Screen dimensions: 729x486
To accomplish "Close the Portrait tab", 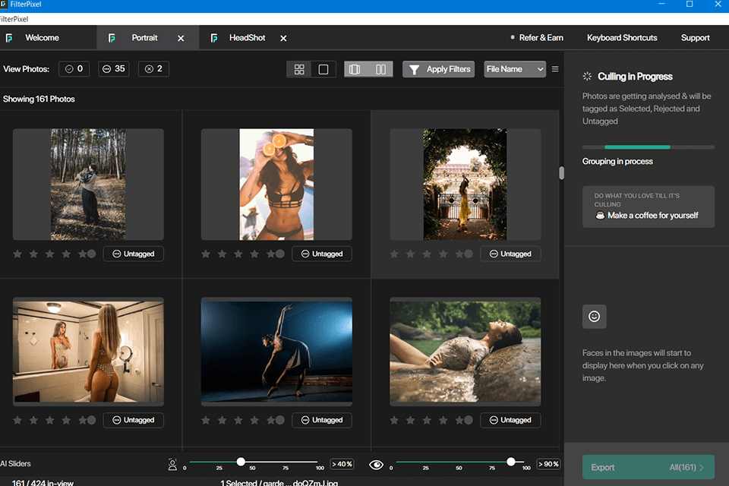I will (x=181, y=38).
